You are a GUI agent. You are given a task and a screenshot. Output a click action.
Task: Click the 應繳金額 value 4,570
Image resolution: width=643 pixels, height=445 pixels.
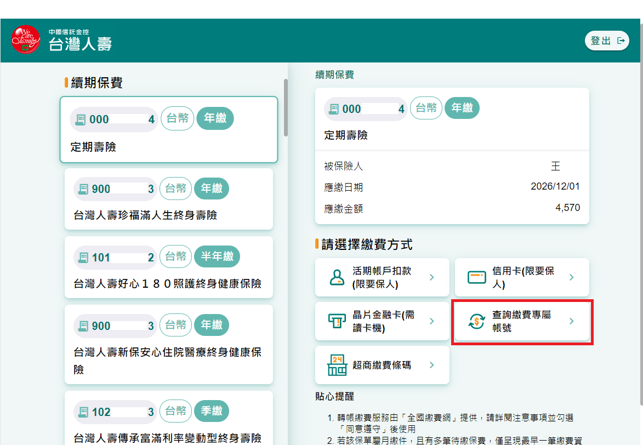click(x=567, y=208)
